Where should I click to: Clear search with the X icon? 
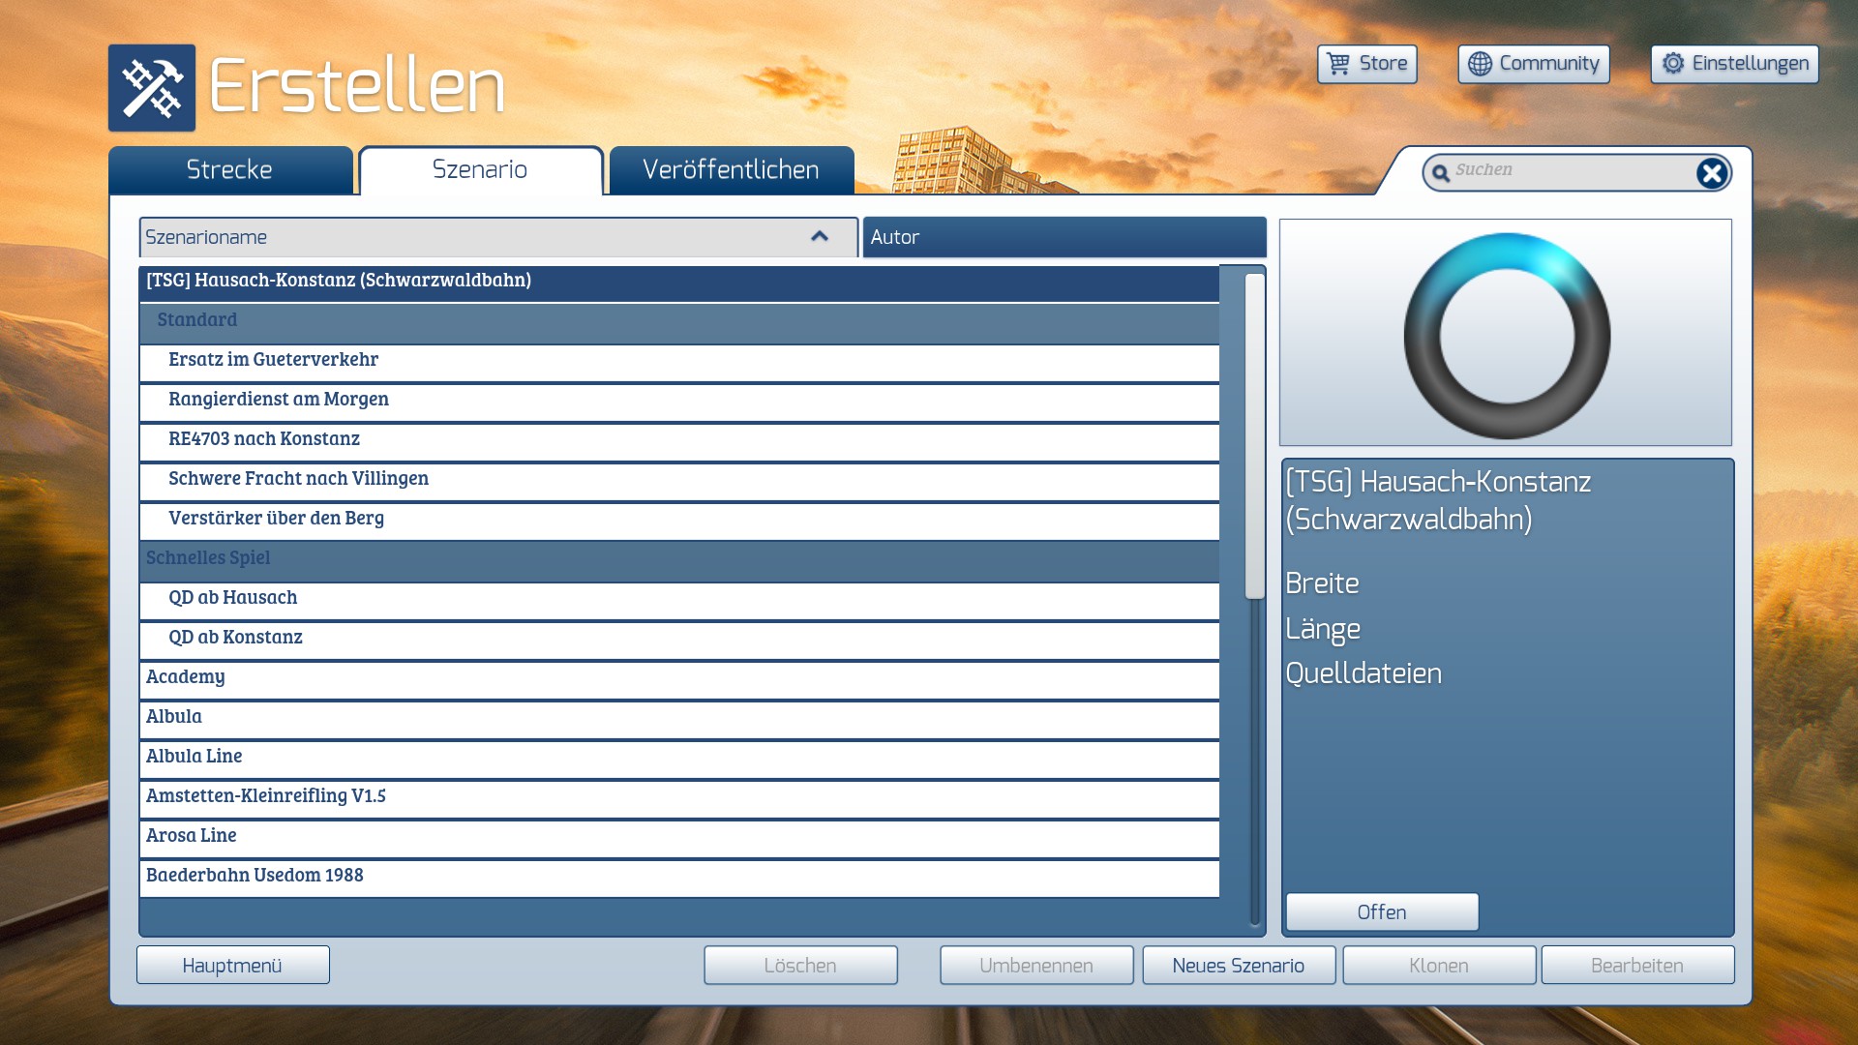(1711, 173)
